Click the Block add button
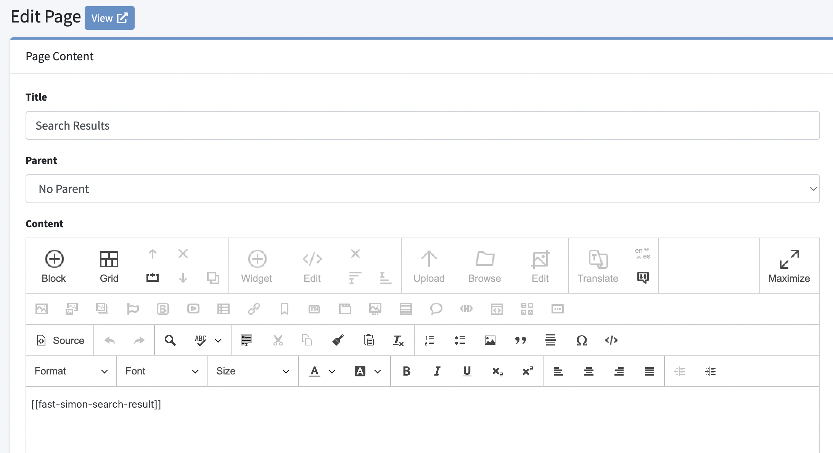Viewport: 833px width, 453px height. 54,266
